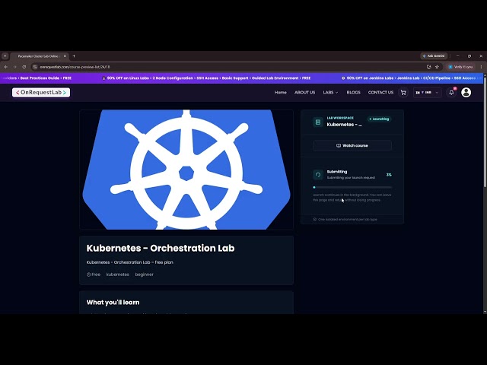Open the Chrome three-dot menu

(x=481, y=67)
